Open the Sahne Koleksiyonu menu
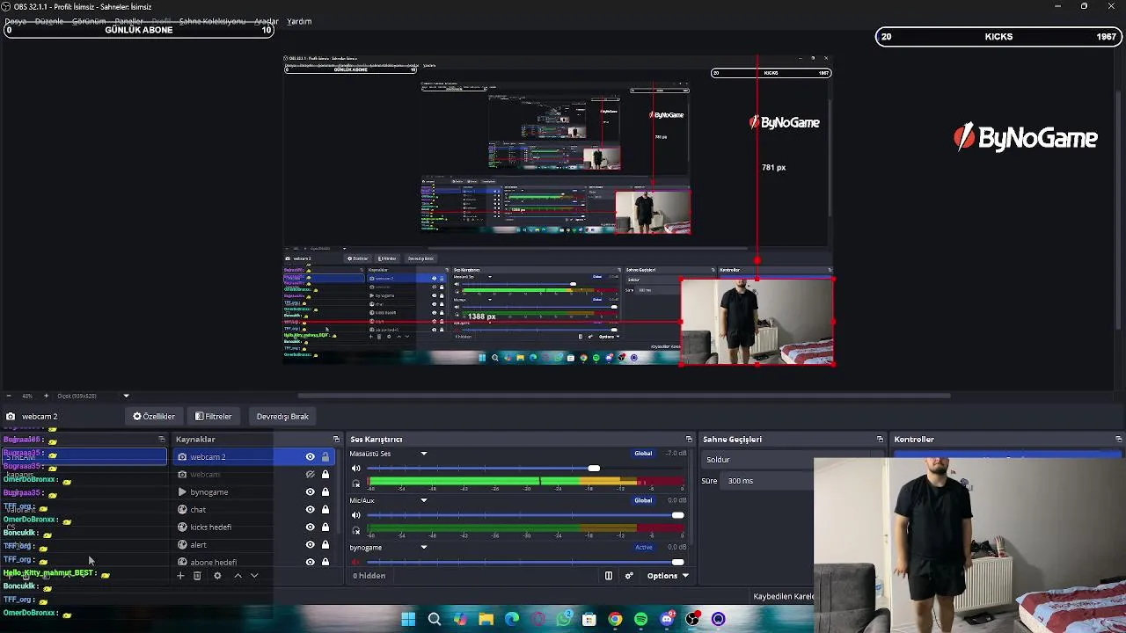The image size is (1126, 633). tap(212, 21)
